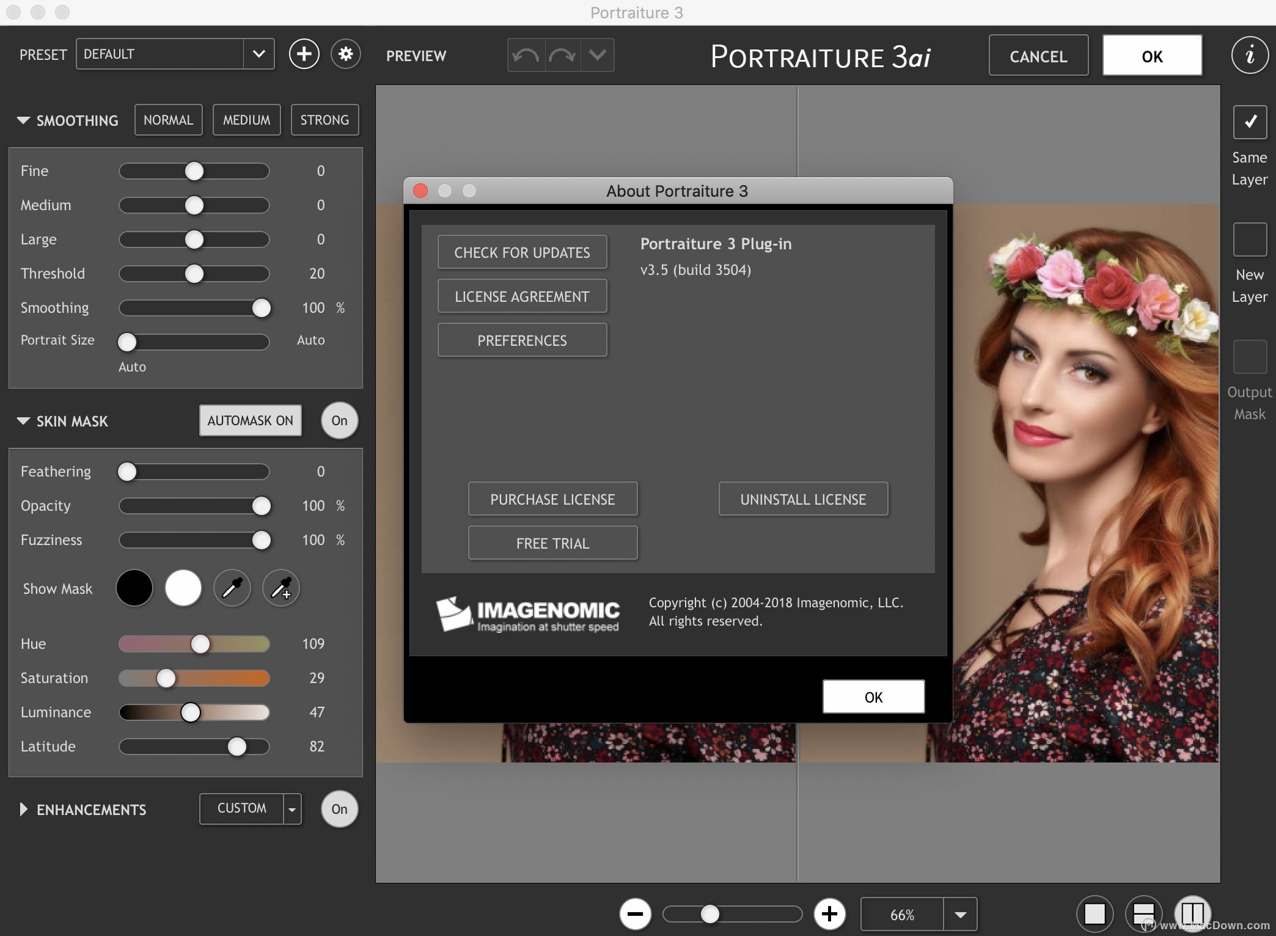Select NORMAL smoothing preset
This screenshot has width=1276, height=936.
coord(168,120)
